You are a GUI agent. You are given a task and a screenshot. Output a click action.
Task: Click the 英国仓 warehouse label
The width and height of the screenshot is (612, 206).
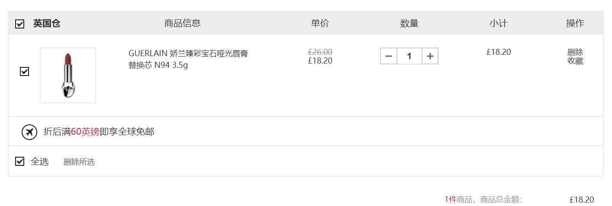[47, 23]
